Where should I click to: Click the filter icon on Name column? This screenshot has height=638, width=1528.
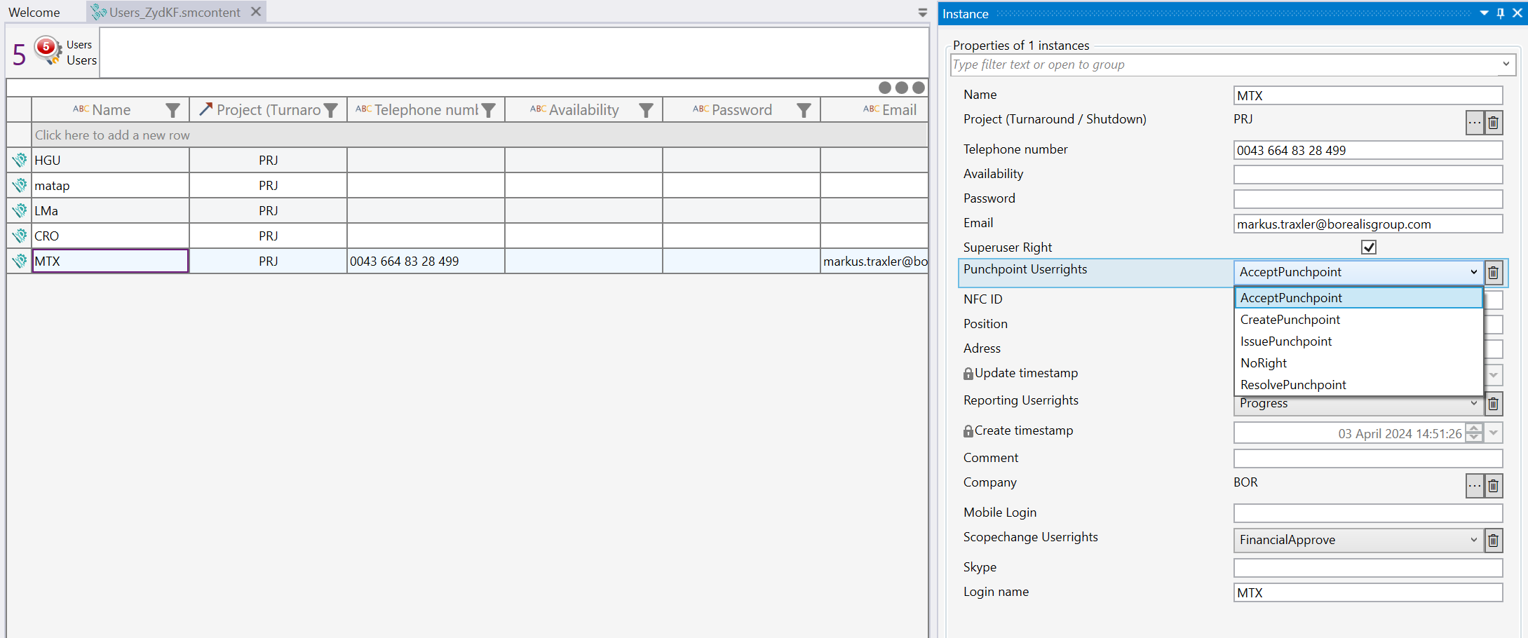click(x=173, y=110)
